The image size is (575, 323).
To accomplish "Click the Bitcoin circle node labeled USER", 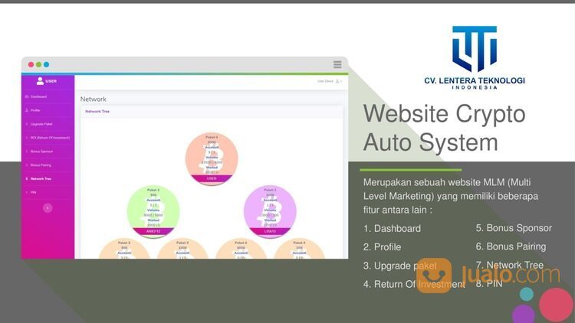I will (212, 159).
